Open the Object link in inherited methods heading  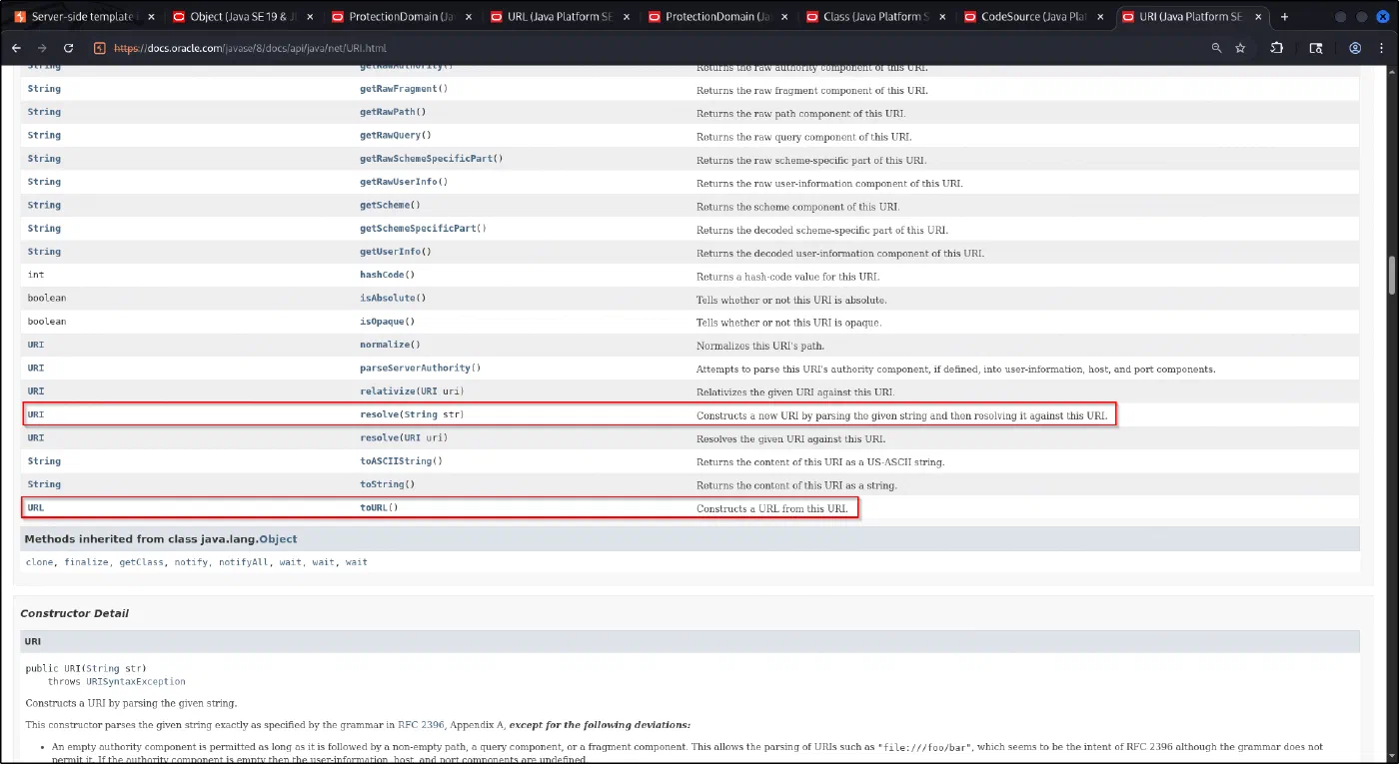coord(278,539)
